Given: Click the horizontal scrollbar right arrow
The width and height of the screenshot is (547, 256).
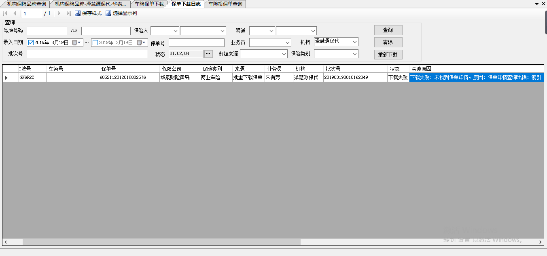Looking at the screenshot, I should click(541, 242).
